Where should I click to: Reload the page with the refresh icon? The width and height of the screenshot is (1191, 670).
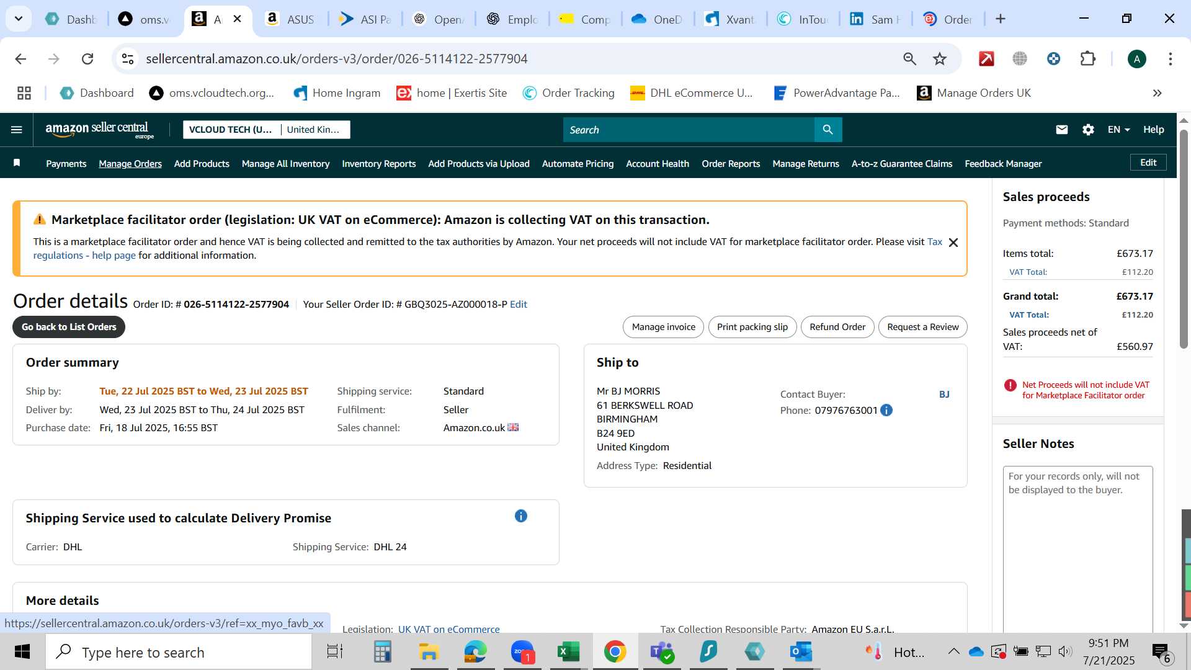click(x=87, y=59)
